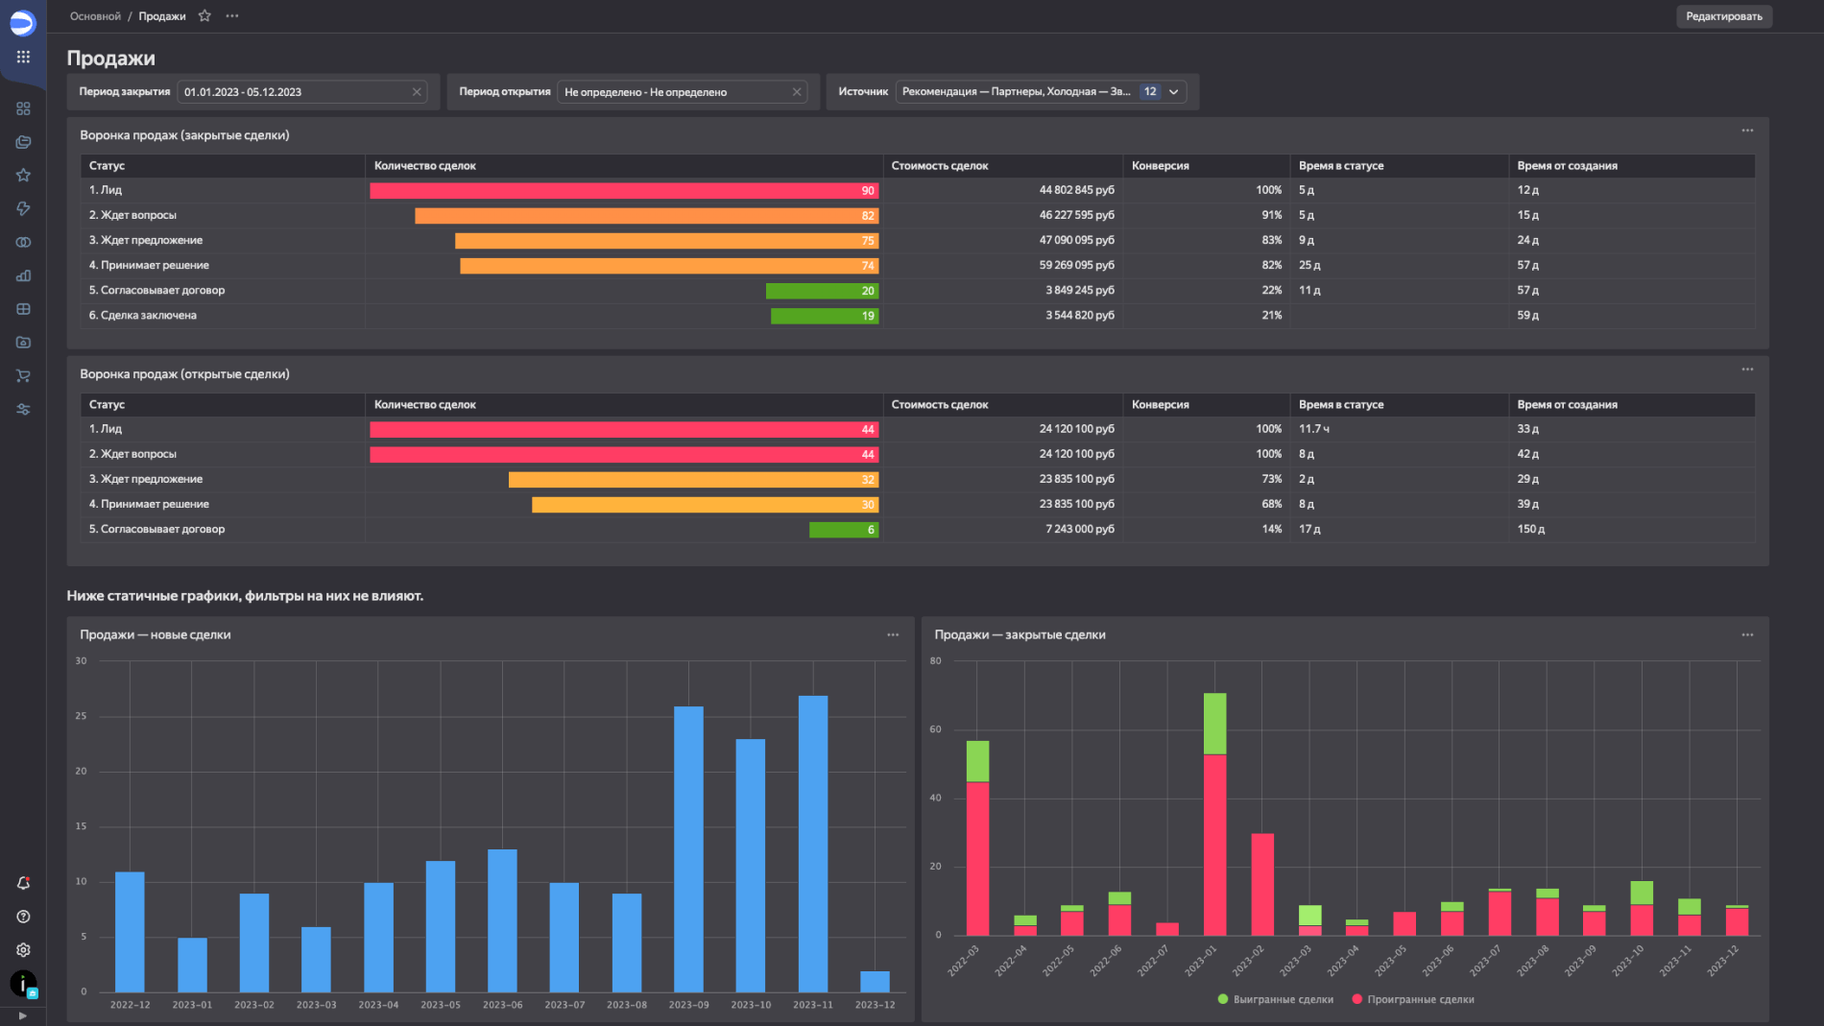Click the Редактировать button

[x=1723, y=16]
